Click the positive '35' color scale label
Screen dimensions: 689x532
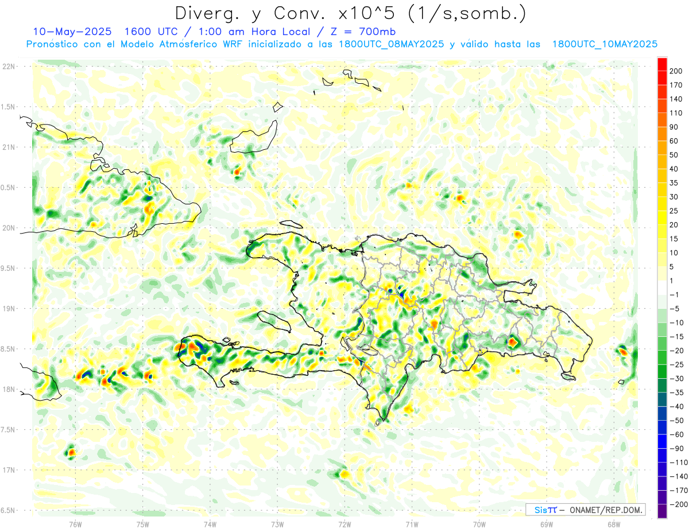pos(674,183)
